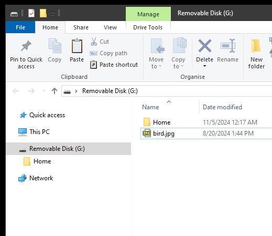Image resolution: width=272 pixels, height=236 pixels.
Task: Select This PC in the sidebar
Action: [x=39, y=132]
